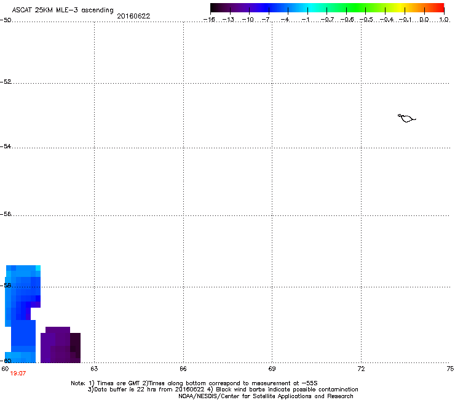Click the dark purple data block
Viewport: 455px width, 400px height.
[60, 345]
